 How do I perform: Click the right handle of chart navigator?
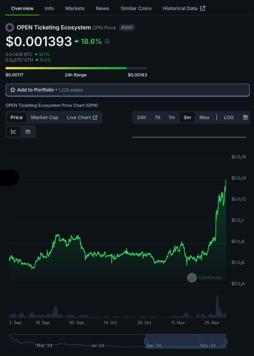[226, 341]
